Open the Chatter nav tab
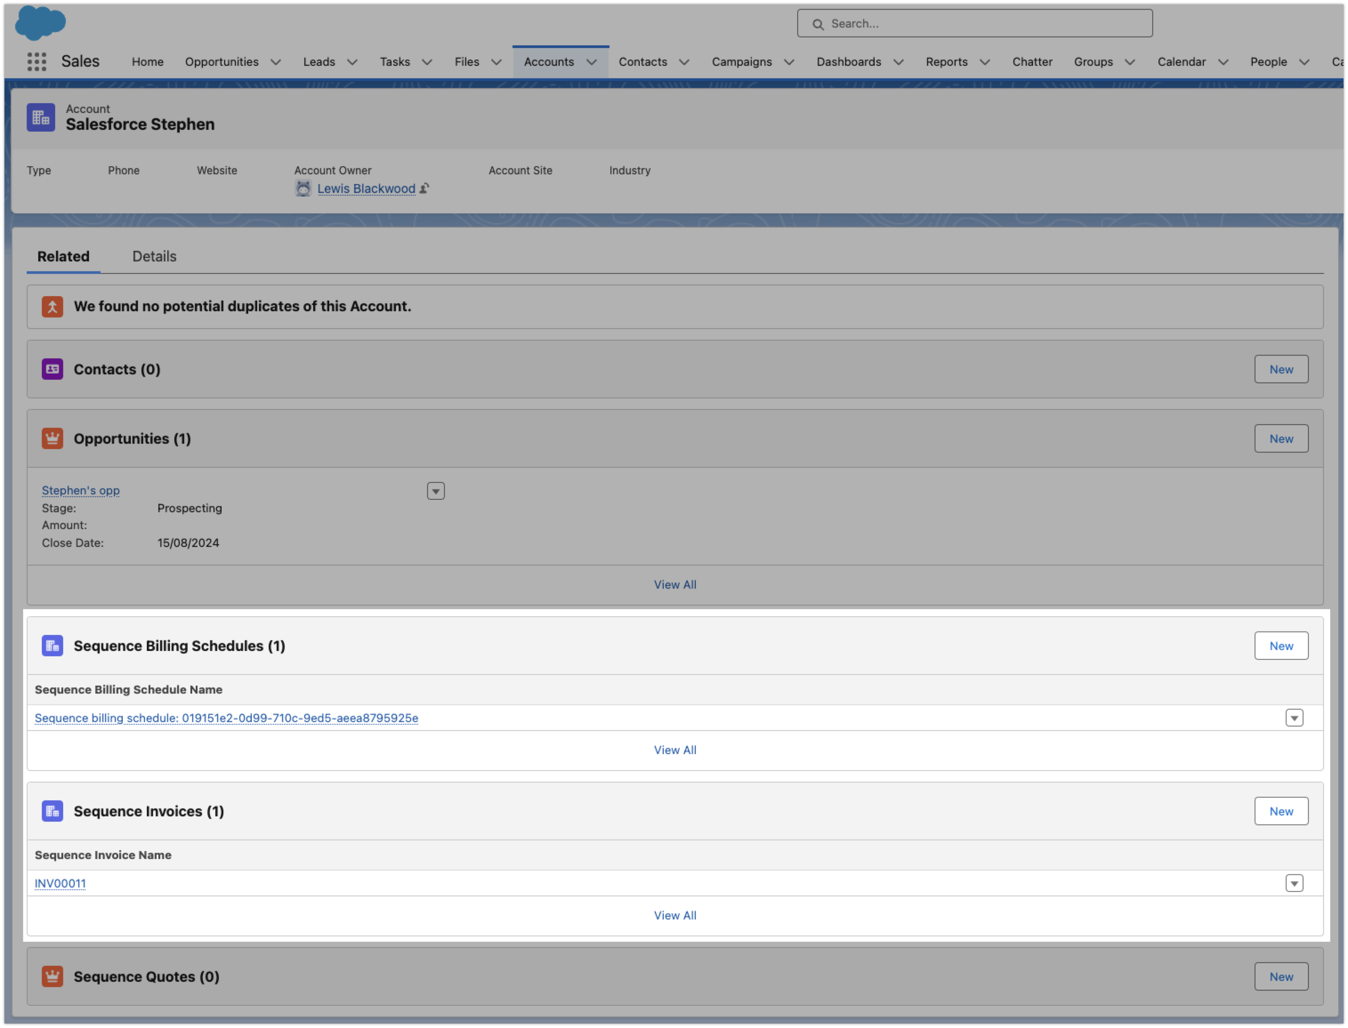Viewport: 1348px width, 1028px height. point(1033,62)
